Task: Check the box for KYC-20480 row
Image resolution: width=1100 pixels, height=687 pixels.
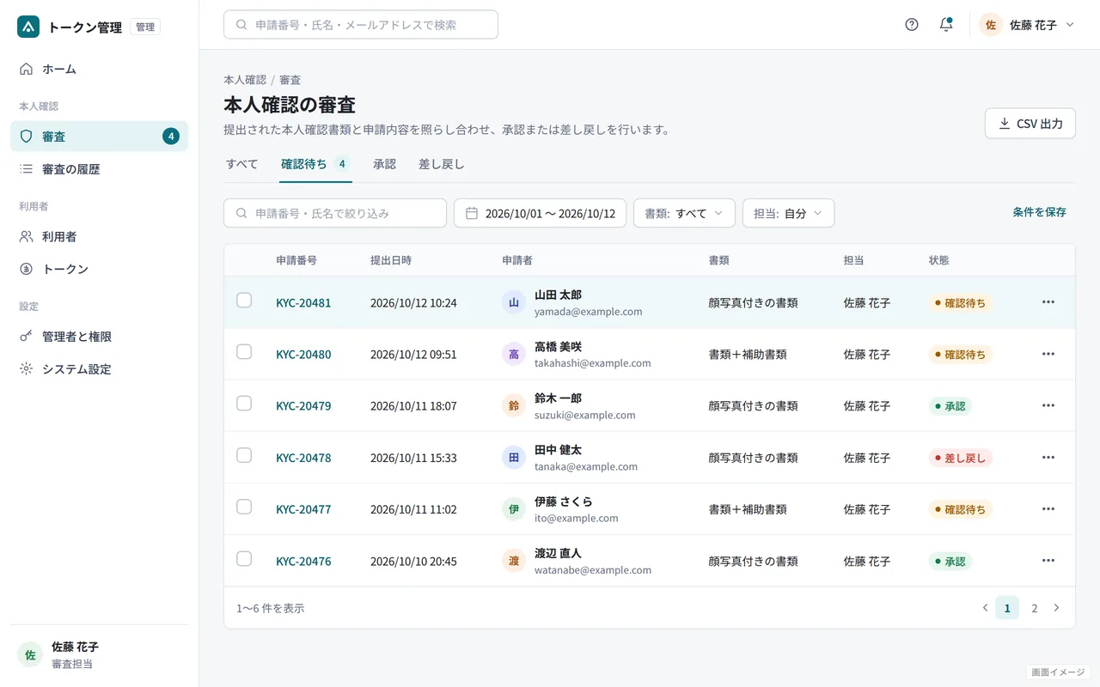Action: click(x=244, y=352)
